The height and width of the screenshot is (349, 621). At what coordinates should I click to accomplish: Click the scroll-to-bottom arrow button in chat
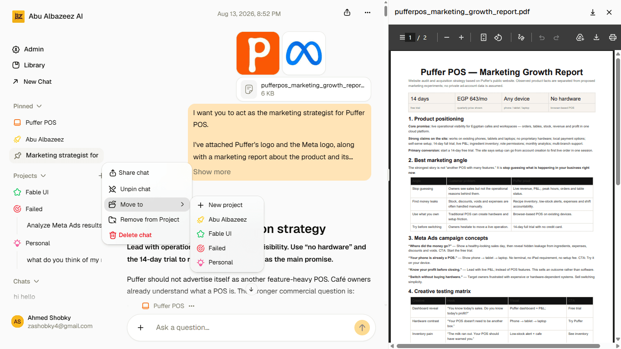tap(251, 289)
